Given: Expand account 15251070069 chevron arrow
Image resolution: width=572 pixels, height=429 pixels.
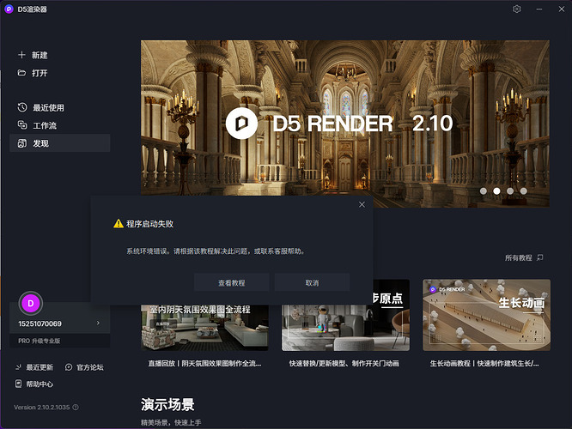Looking at the screenshot, I should click(98, 323).
